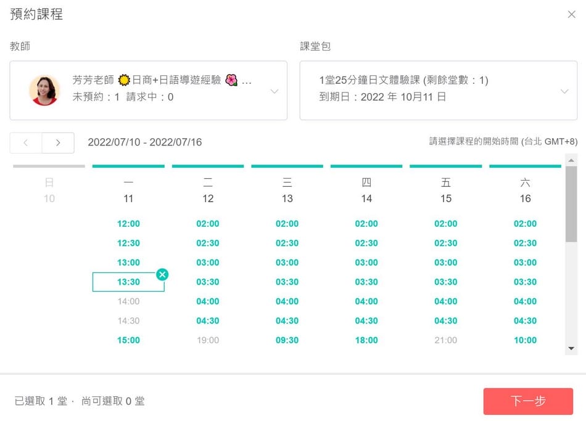
Task: Pick the 09:30 slot on Wednesday 13
Action: (287, 340)
